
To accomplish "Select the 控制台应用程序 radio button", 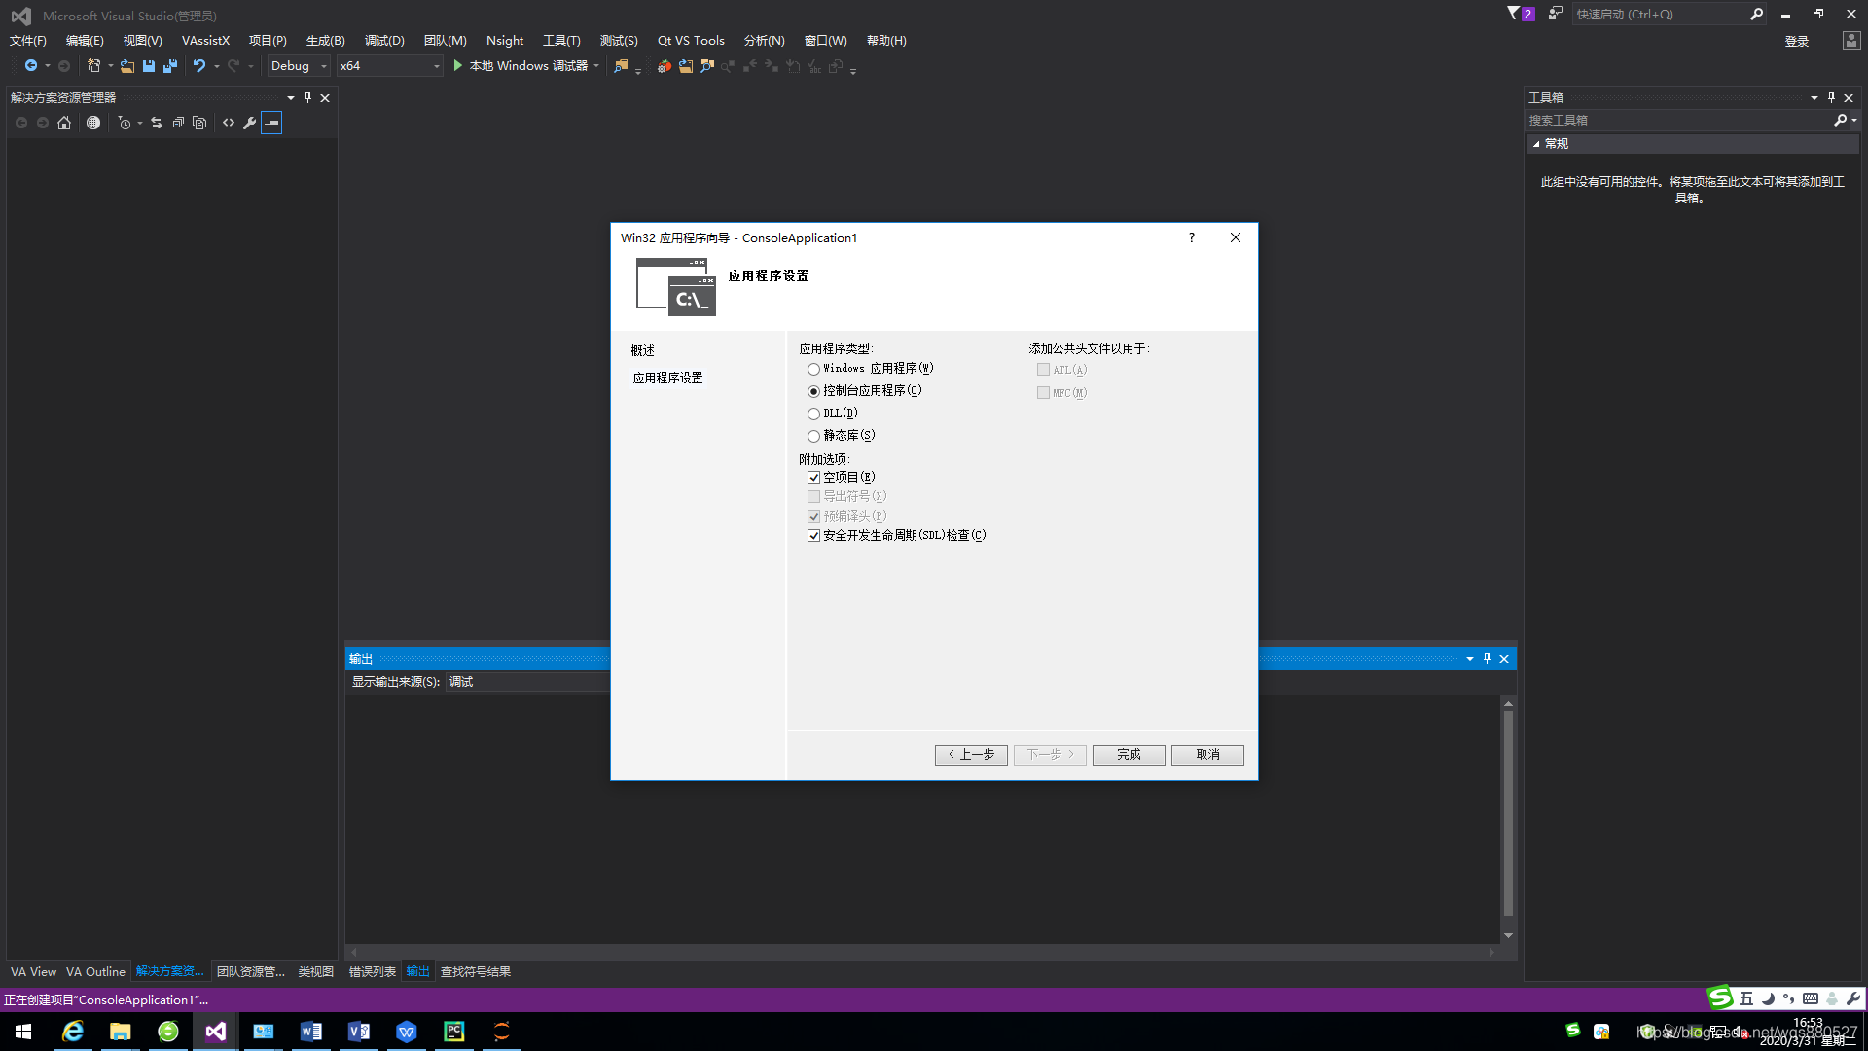I will (x=813, y=391).
